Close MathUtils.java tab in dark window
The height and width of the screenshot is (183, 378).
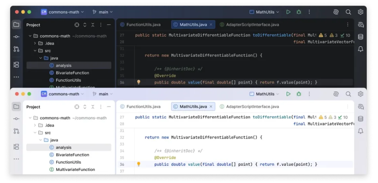click(211, 25)
